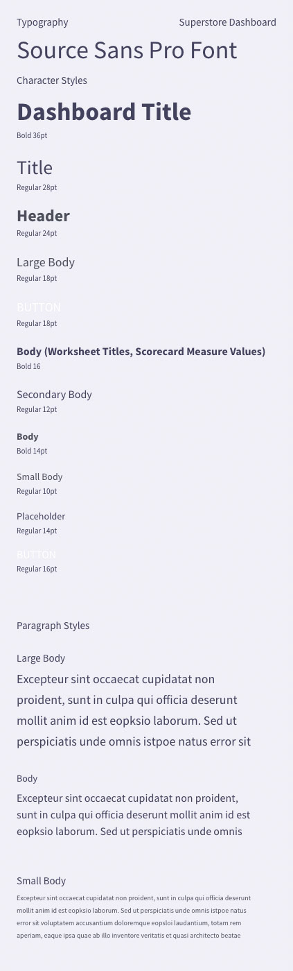293x971 pixels.
Task: Select the Body label under Paragraph Styles
Action: click(x=27, y=778)
